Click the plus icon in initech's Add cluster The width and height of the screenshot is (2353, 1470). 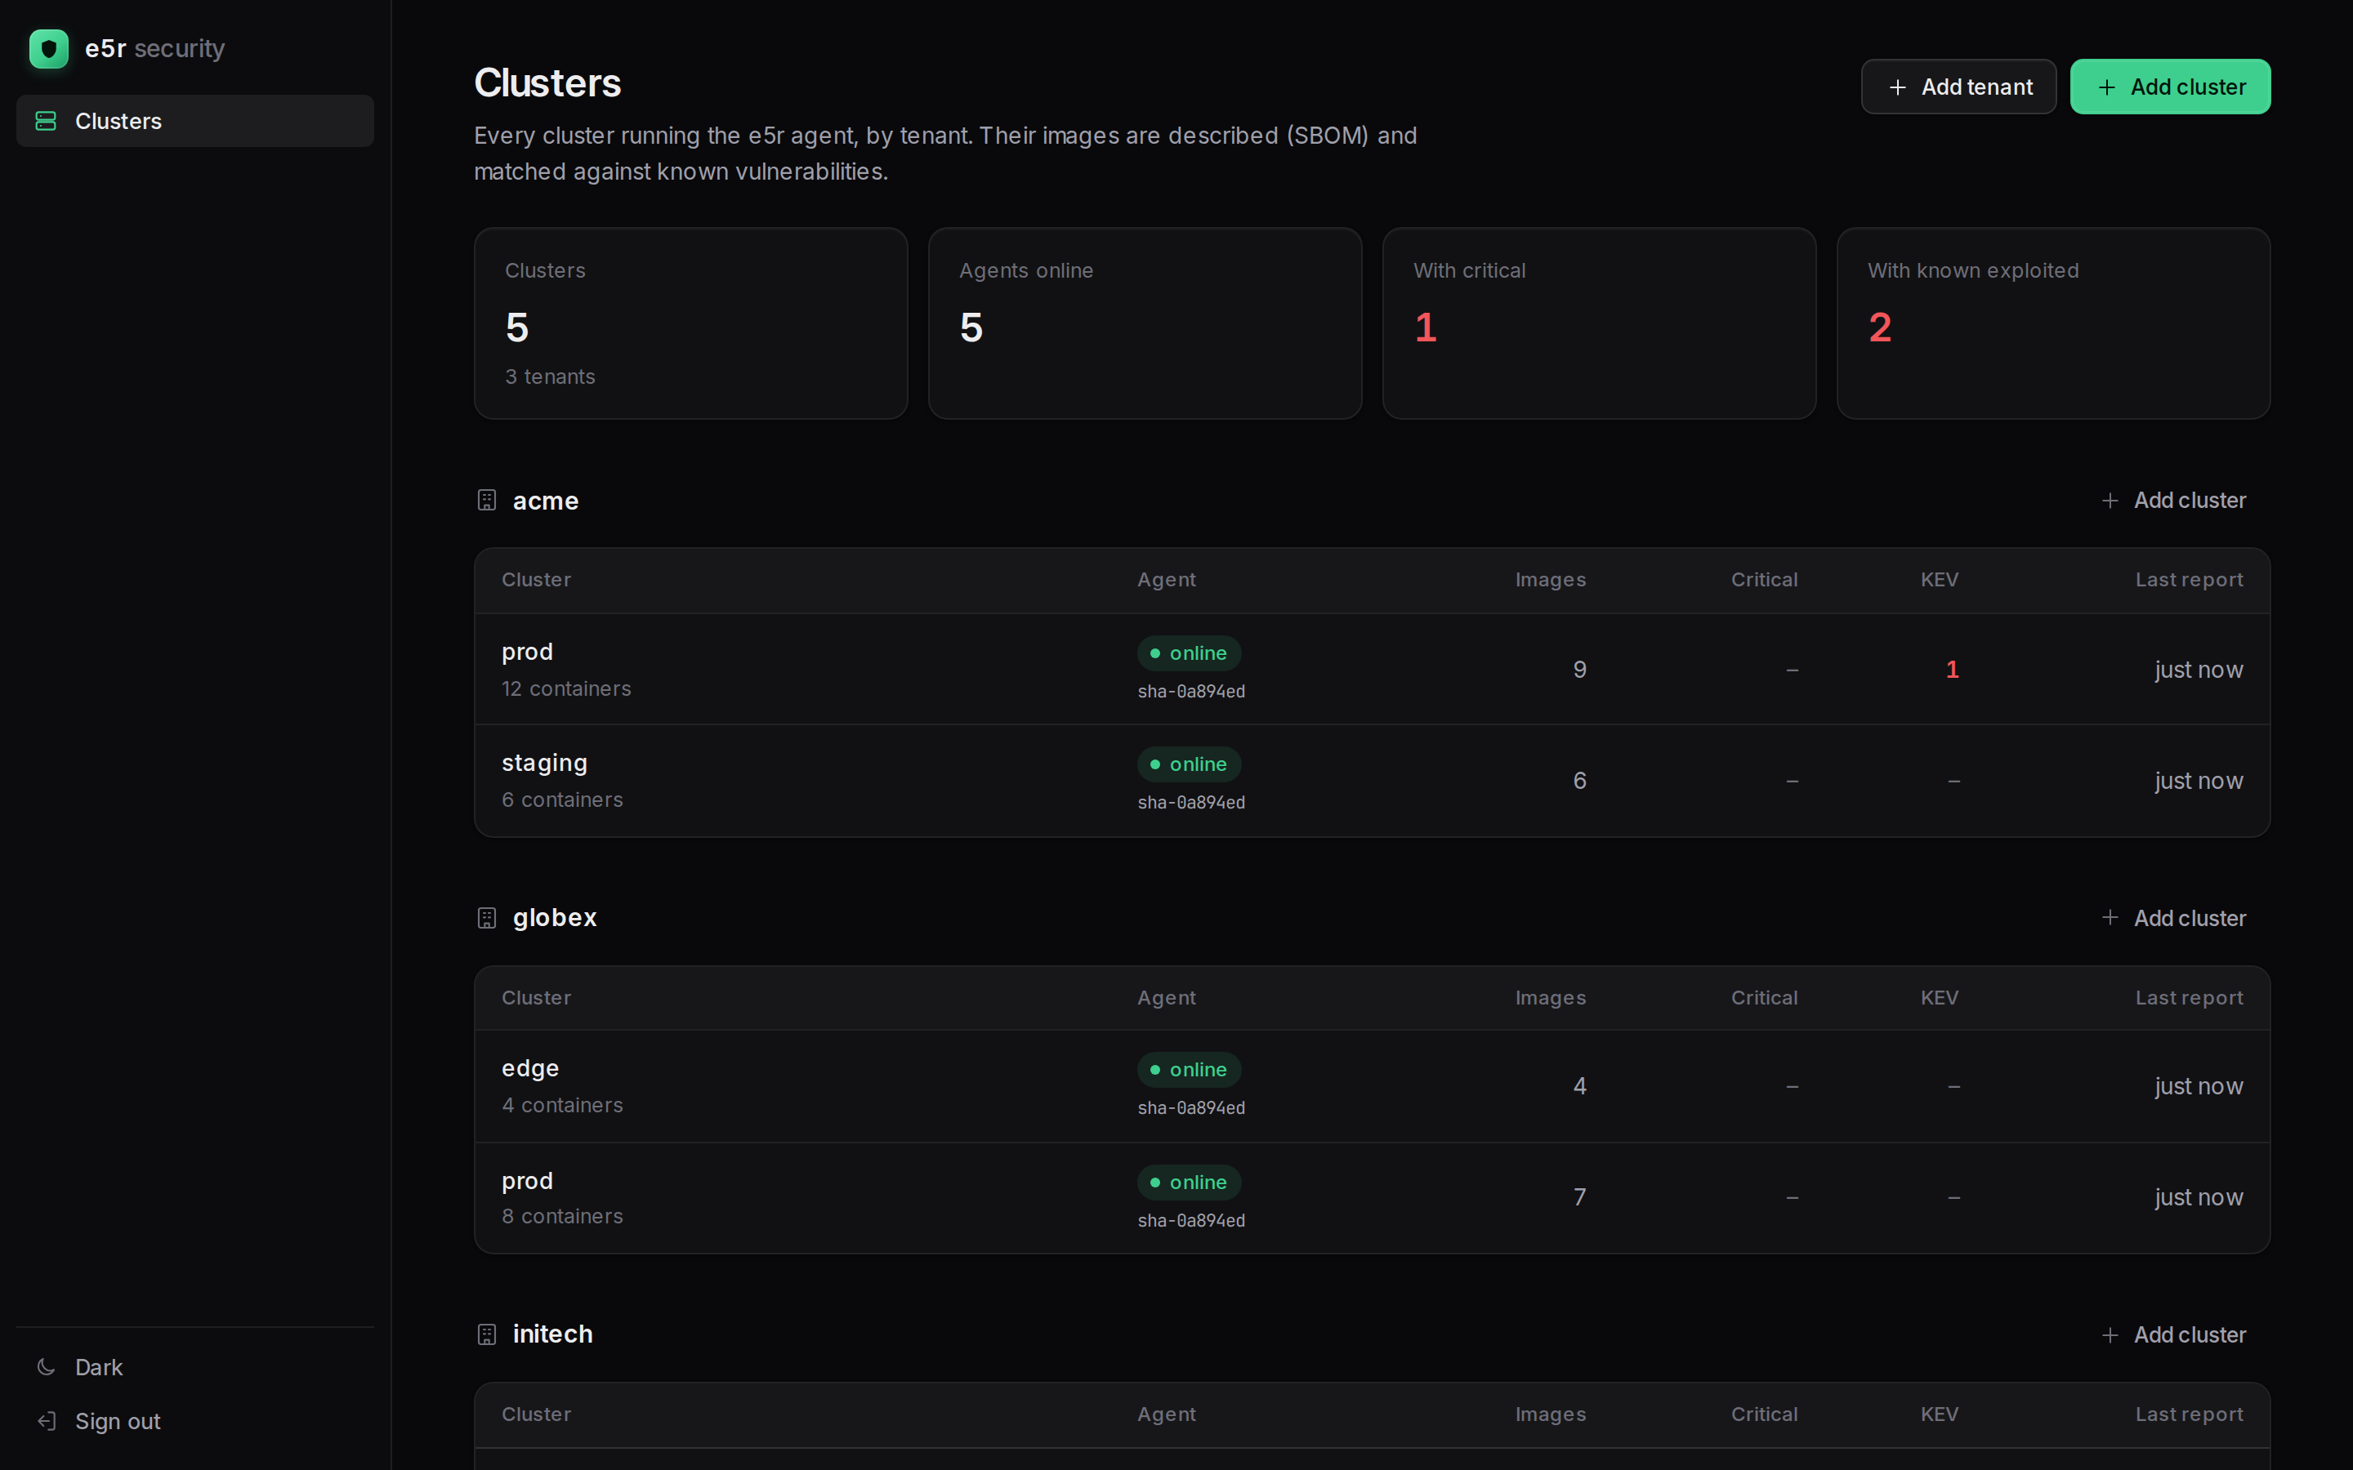pyautogui.click(x=2110, y=1335)
